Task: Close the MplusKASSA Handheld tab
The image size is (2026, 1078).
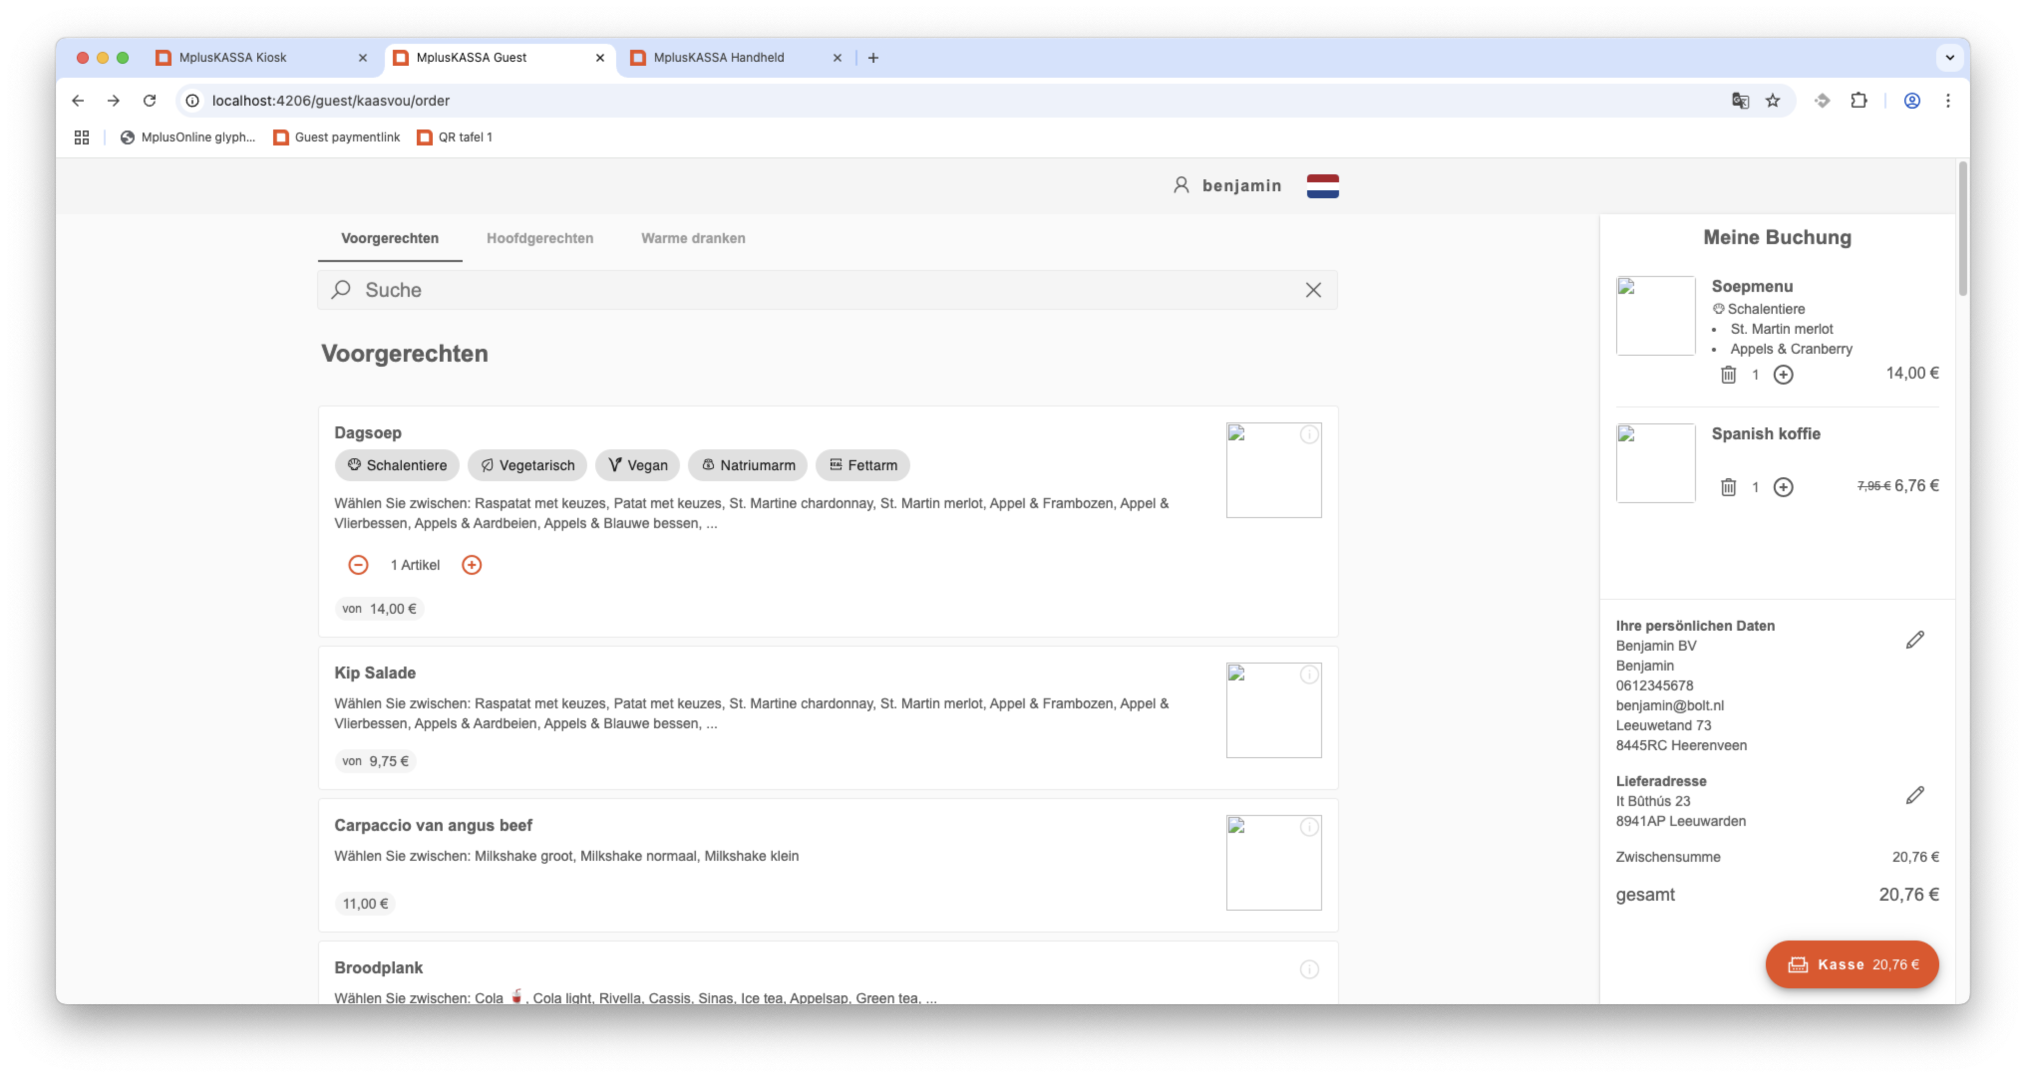Action: coord(837,57)
